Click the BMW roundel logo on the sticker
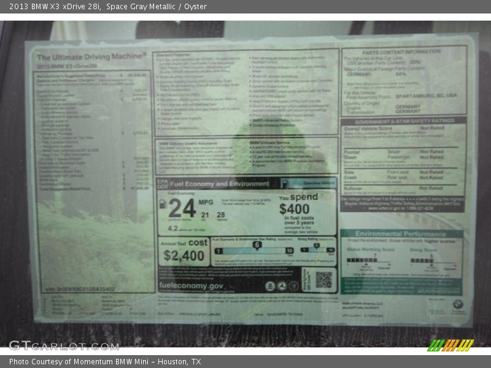The height and width of the screenshot is (368, 491). pyautogui.click(x=458, y=304)
